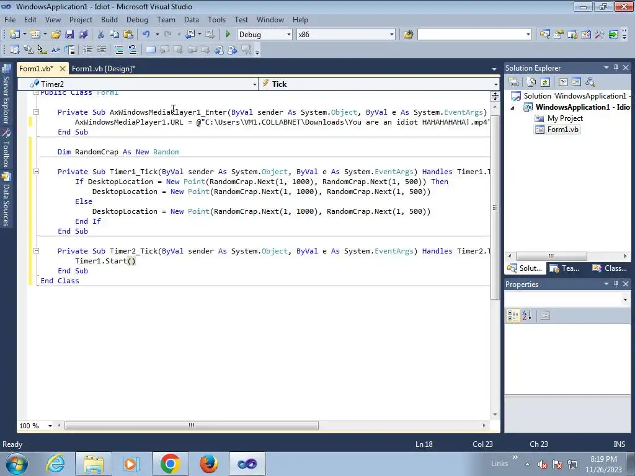The image size is (635, 476).
Task: Switch to Form1.vb [Design] tab
Action: point(104,68)
